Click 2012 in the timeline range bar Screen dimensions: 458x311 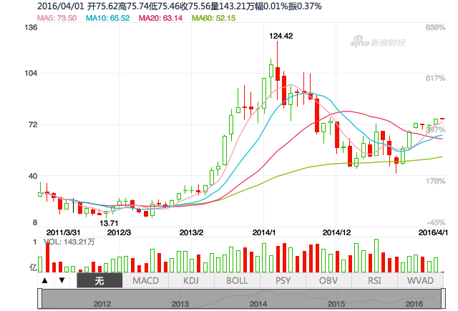click(x=102, y=304)
